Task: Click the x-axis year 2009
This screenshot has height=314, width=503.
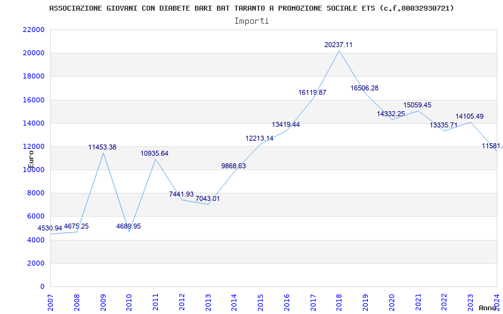Action: point(103,302)
